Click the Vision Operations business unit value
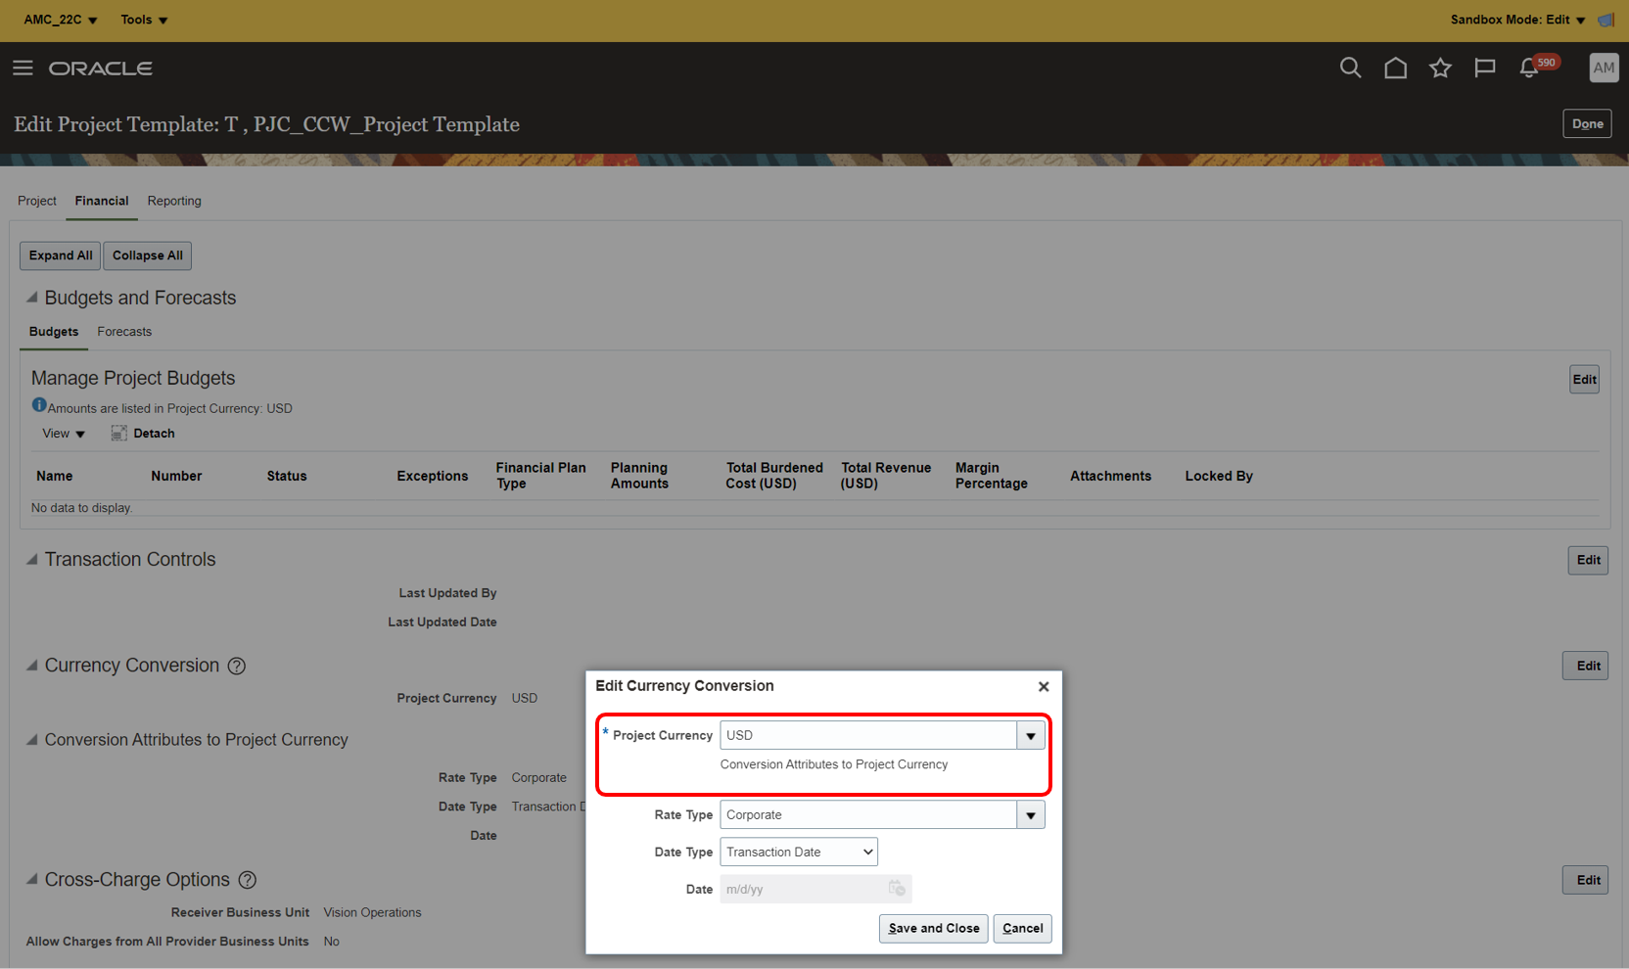 (x=372, y=912)
